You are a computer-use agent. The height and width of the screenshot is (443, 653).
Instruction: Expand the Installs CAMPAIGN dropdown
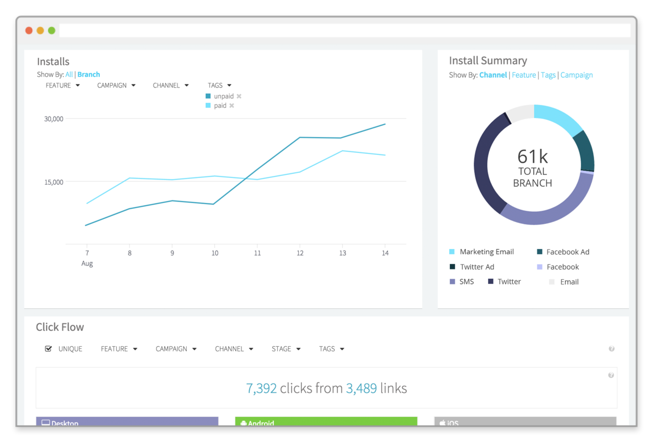[116, 85]
